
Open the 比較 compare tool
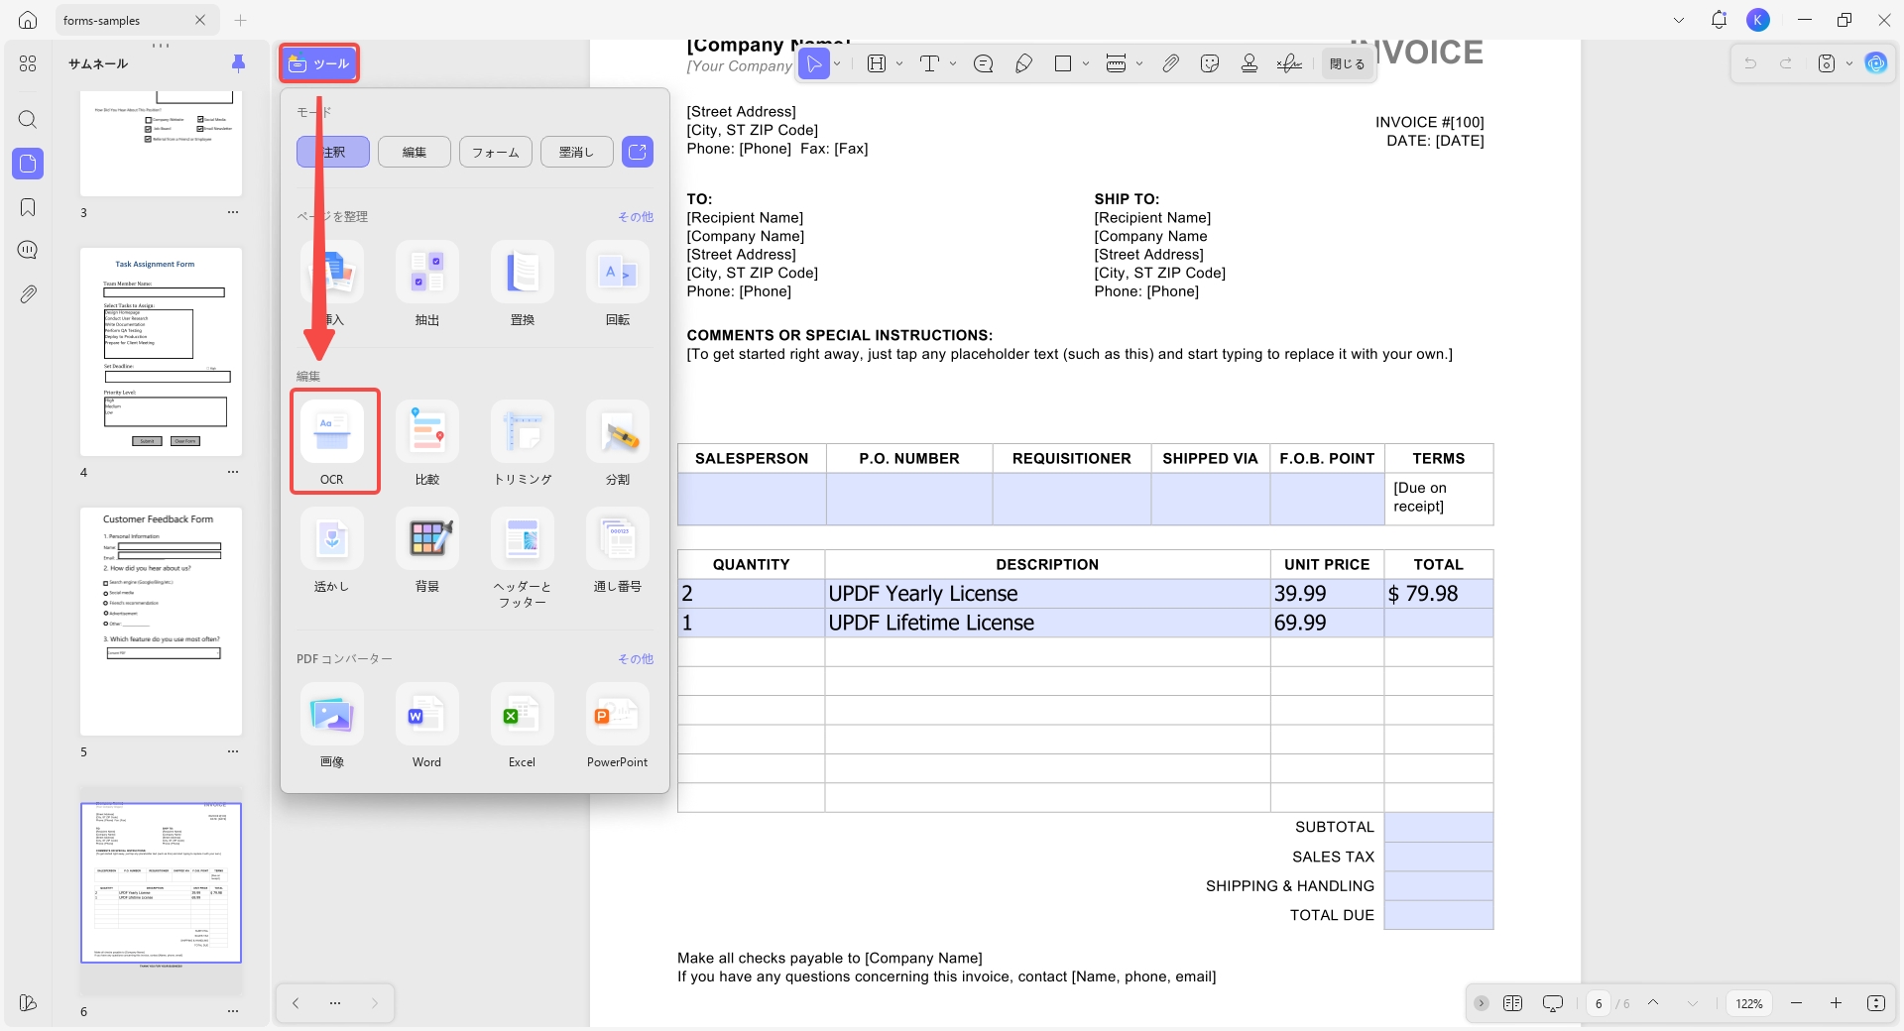pyautogui.click(x=427, y=441)
